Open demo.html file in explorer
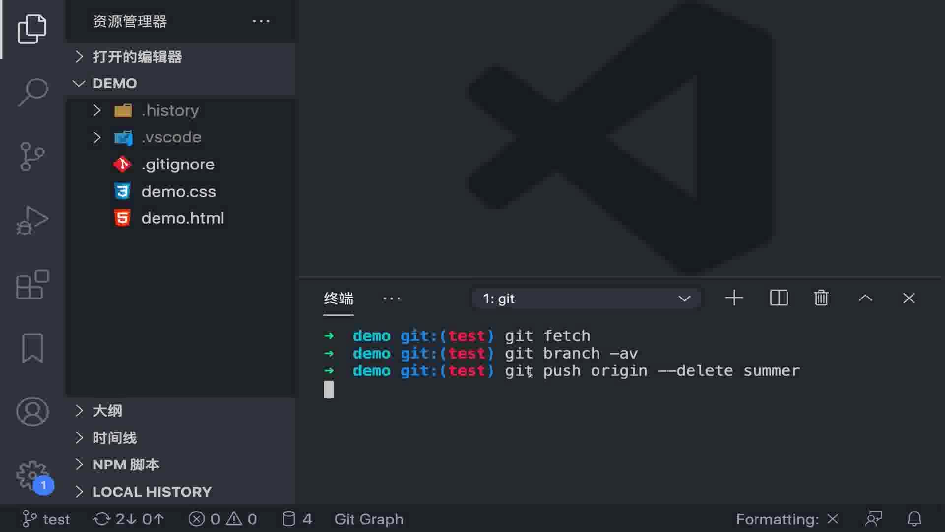This screenshot has height=532, width=945. (183, 218)
